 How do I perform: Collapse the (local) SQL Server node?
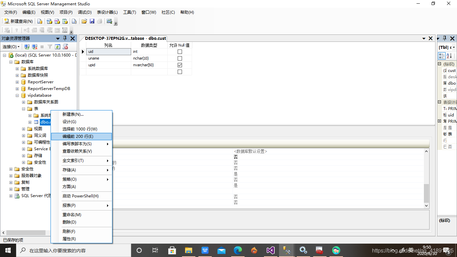point(4,55)
